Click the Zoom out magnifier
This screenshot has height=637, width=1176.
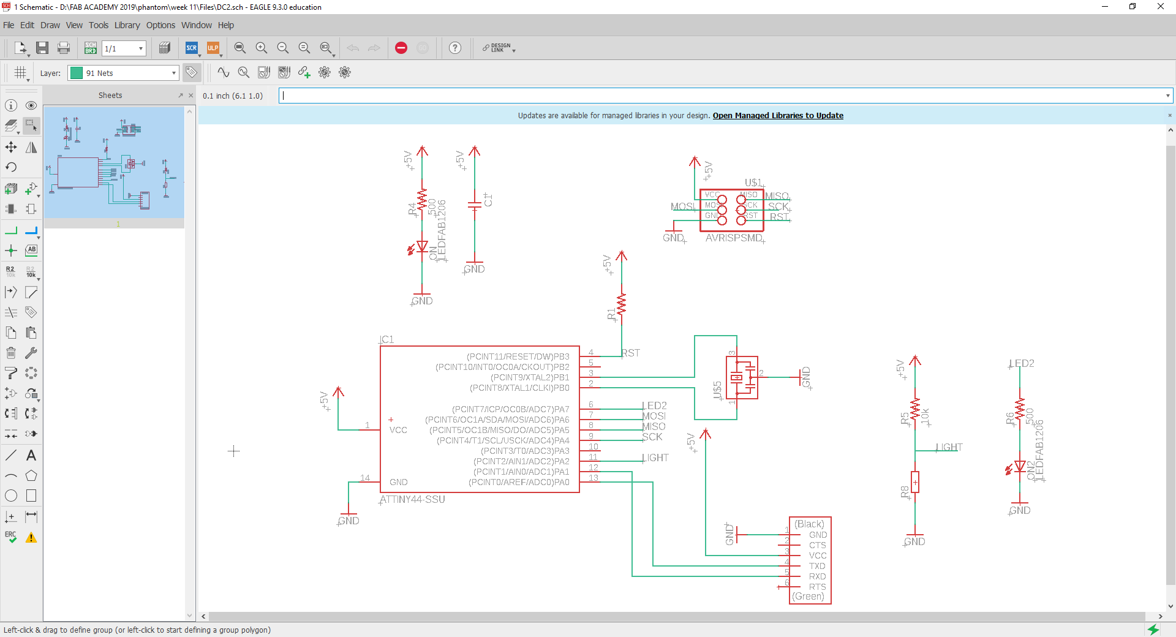click(283, 48)
